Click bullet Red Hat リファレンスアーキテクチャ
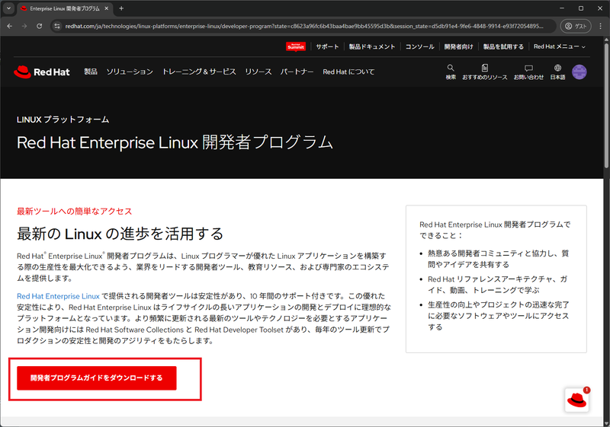Screen dimensions: 610x427 (498, 285)
